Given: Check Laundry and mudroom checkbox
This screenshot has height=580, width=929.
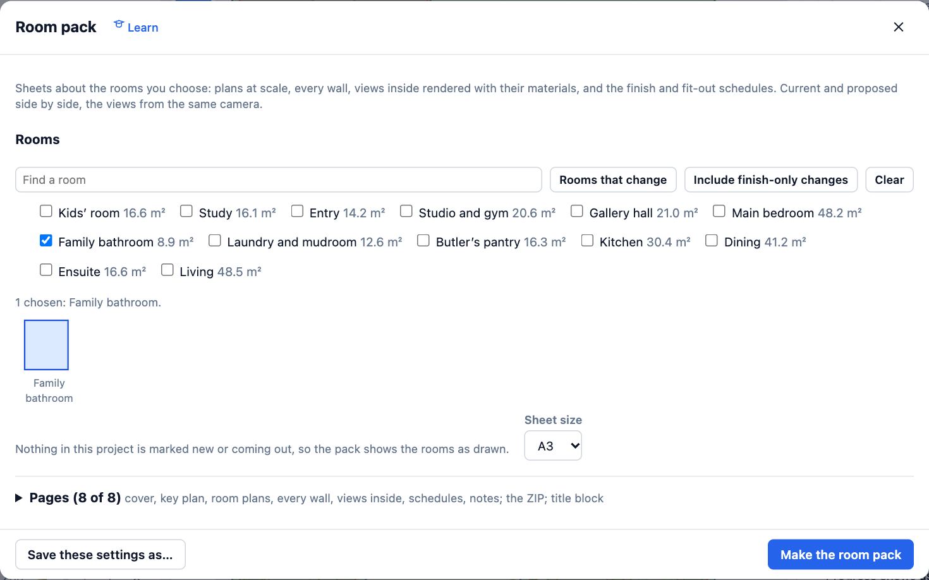Looking at the screenshot, I should click(215, 241).
